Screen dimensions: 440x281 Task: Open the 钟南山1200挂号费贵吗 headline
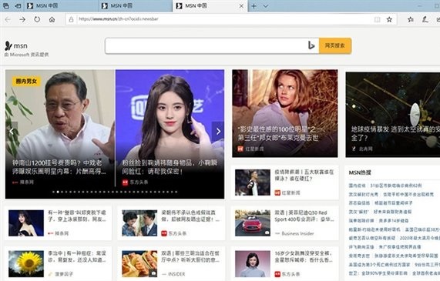(59, 167)
